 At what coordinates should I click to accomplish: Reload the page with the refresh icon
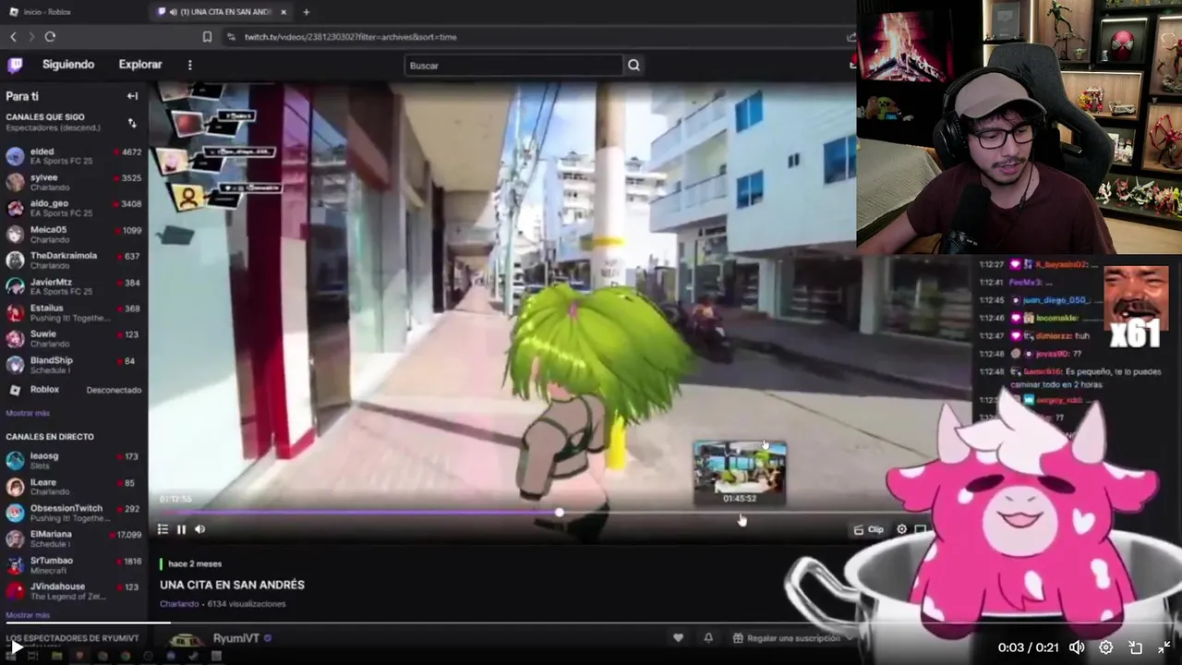(50, 37)
